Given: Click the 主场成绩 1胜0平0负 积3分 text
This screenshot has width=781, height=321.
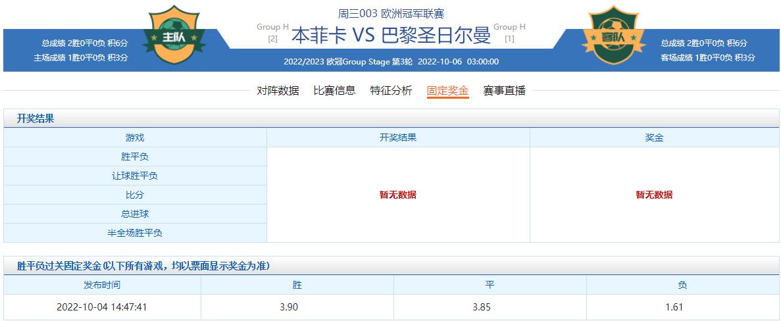Looking at the screenshot, I should 81,57.
